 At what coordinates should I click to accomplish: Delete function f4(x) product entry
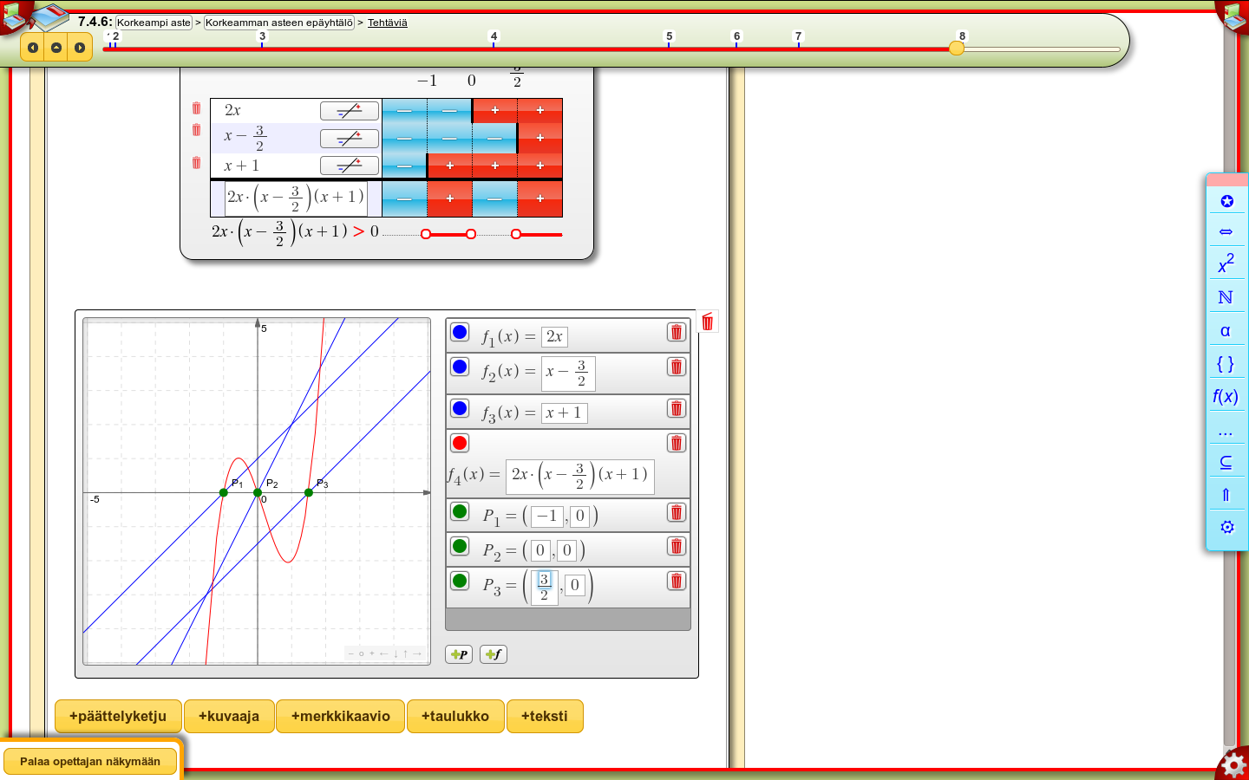[x=677, y=443]
